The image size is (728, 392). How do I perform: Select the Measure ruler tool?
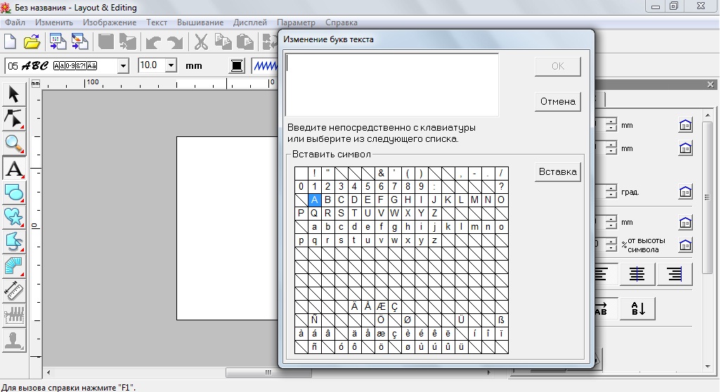click(x=14, y=290)
